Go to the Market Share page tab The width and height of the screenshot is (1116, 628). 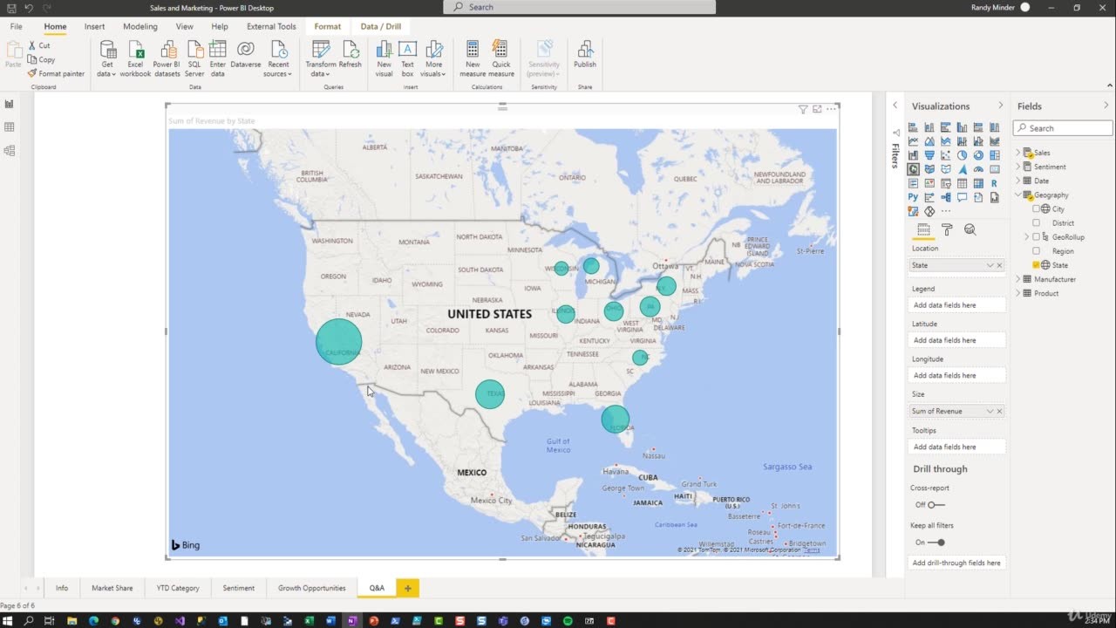coord(112,588)
